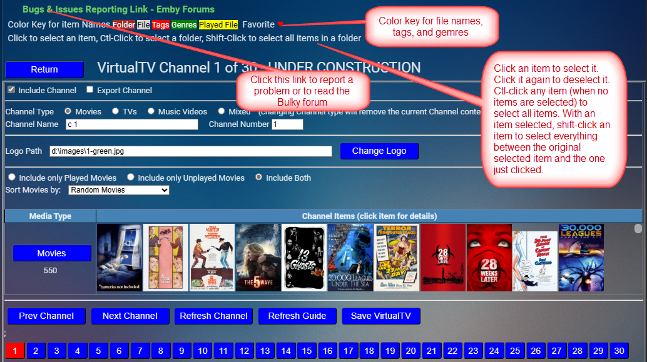647x362 pixels.
Task: Enable the Export Channel checkbox
Action: point(89,89)
